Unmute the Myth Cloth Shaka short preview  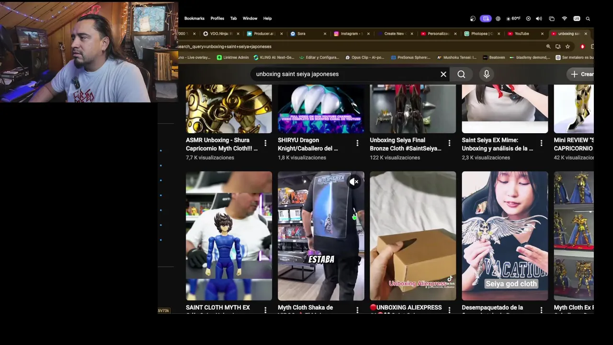tap(354, 182)
